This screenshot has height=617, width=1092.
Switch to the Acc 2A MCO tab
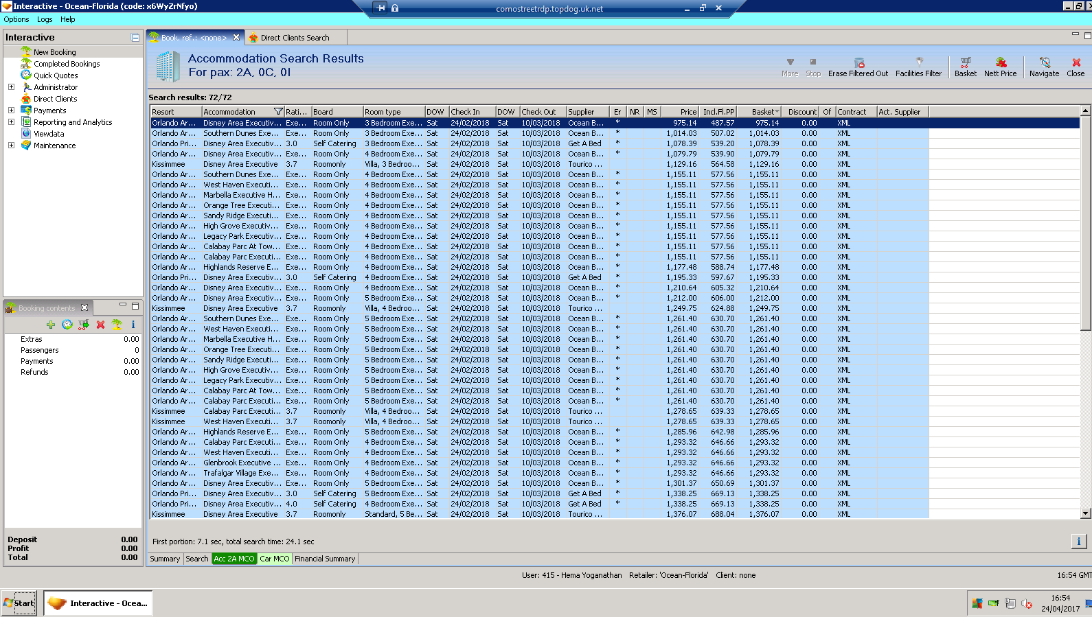(234, 559)
